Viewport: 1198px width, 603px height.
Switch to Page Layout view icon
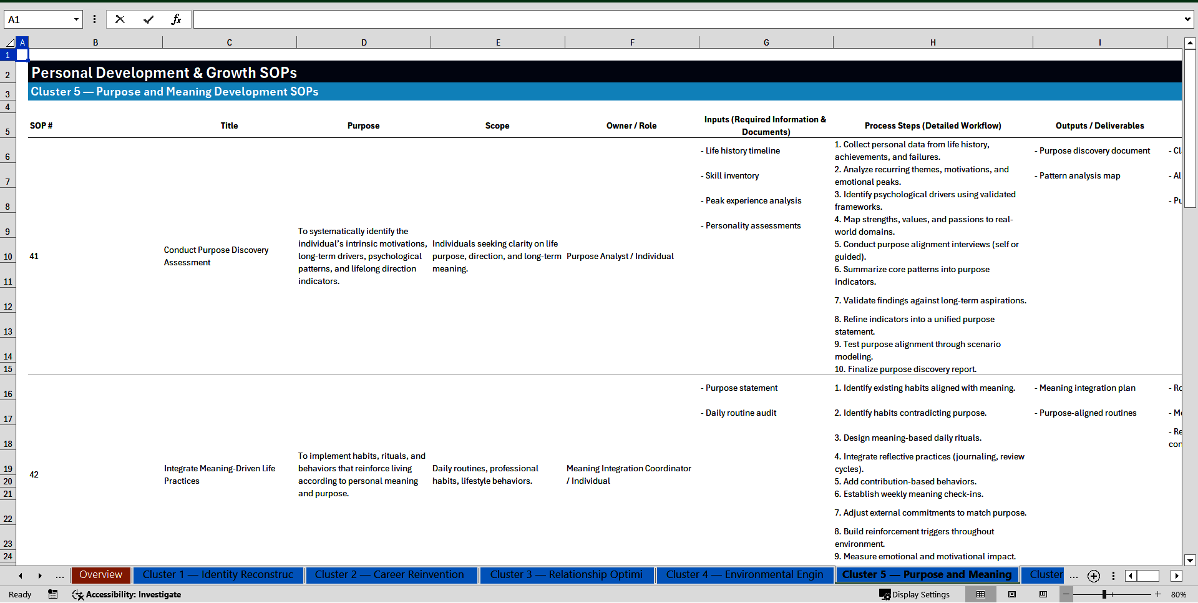point(1012,594)
